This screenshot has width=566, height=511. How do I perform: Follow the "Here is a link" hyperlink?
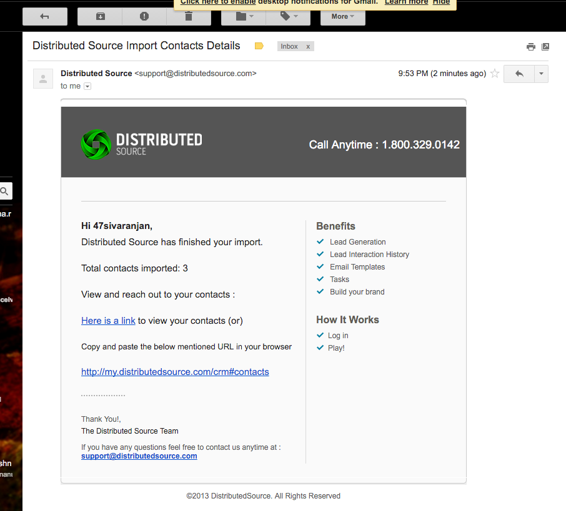(108, 321)
